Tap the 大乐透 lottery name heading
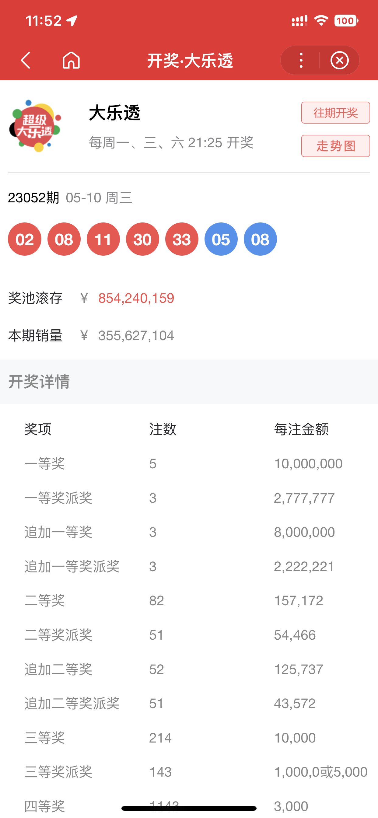 114,113
